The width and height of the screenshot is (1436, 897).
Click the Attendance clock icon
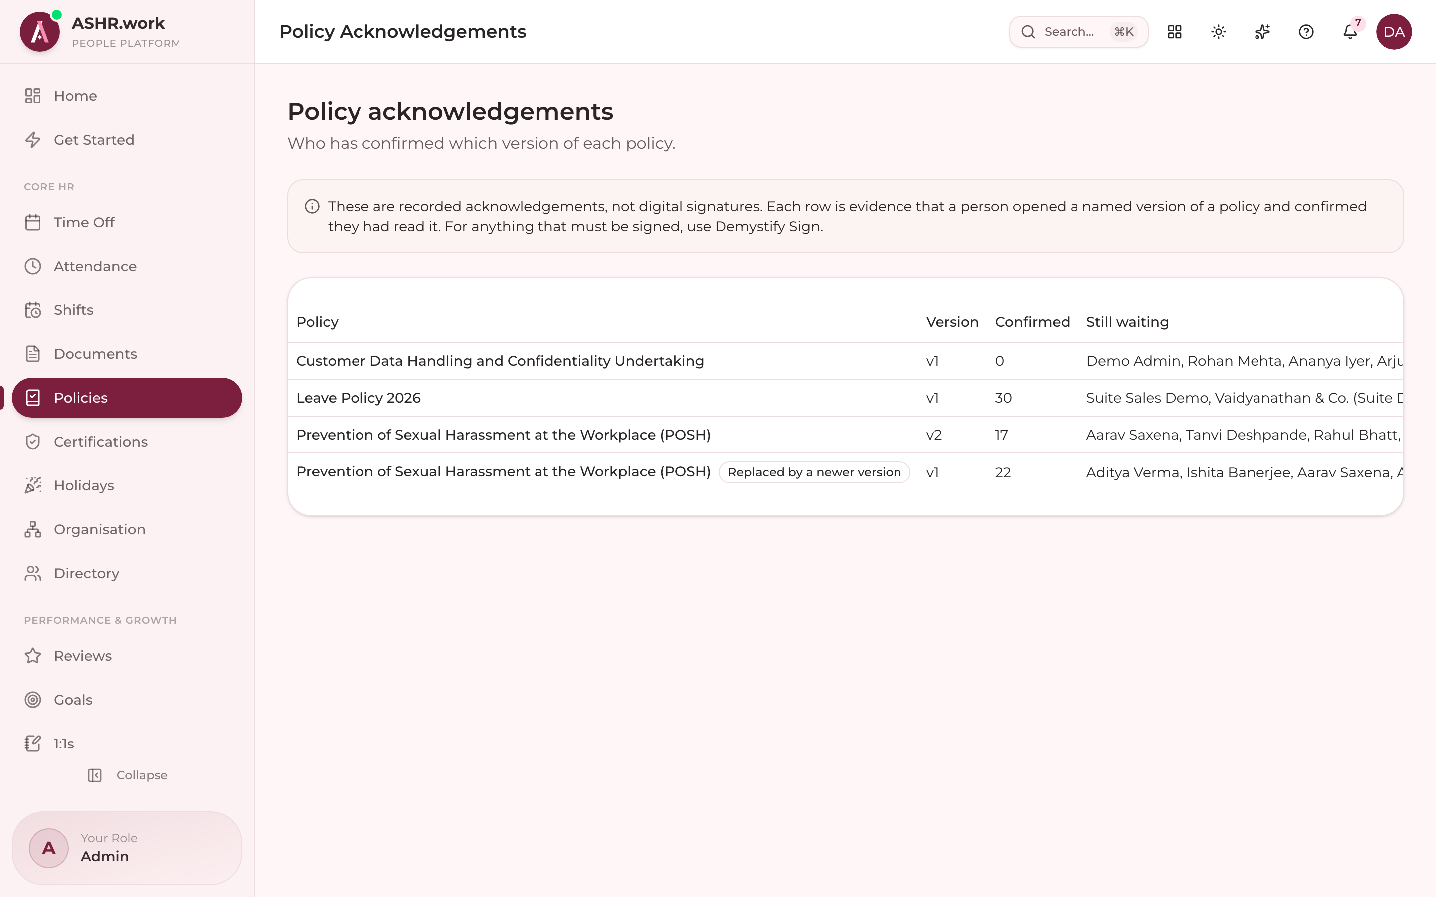(x=32, y=267)
